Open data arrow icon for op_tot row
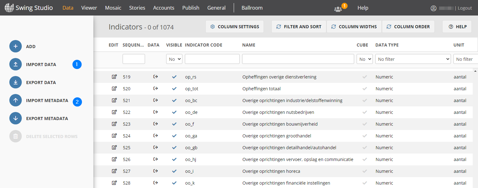 pos(156,89)
